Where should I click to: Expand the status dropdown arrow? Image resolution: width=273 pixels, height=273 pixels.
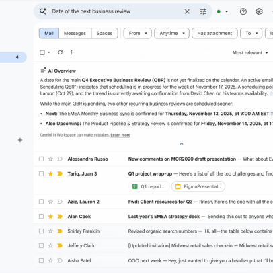227,11
